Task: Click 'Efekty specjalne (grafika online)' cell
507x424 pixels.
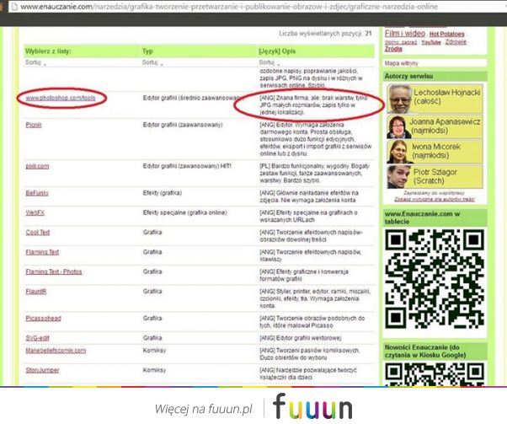Action: tap(185, 212)
